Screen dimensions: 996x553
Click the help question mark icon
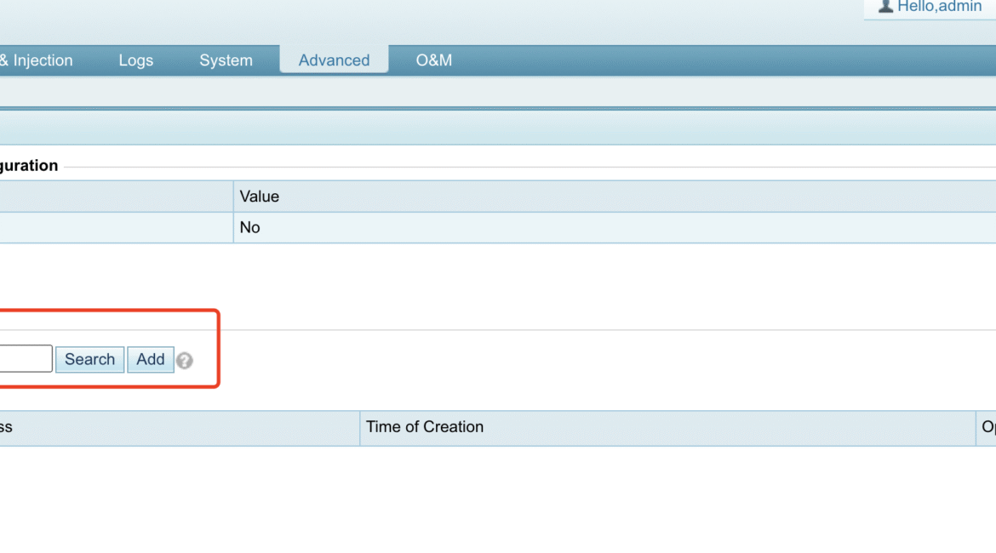[x=185, y=361]
